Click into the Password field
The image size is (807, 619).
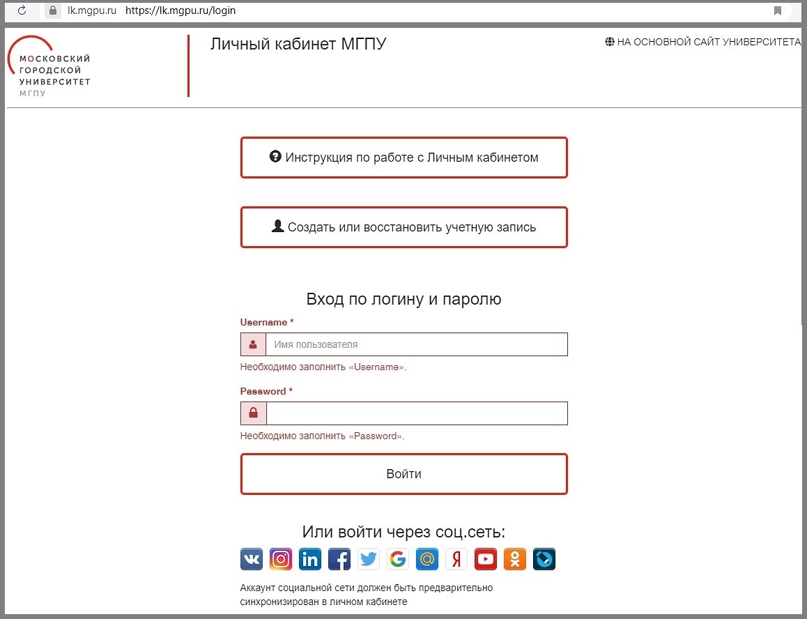416,413
